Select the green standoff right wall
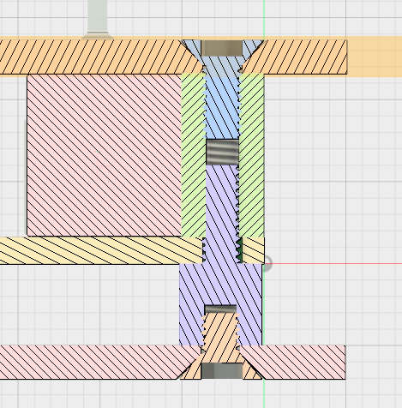This screenshot has width=402, height=408. [x=251, y=155]
